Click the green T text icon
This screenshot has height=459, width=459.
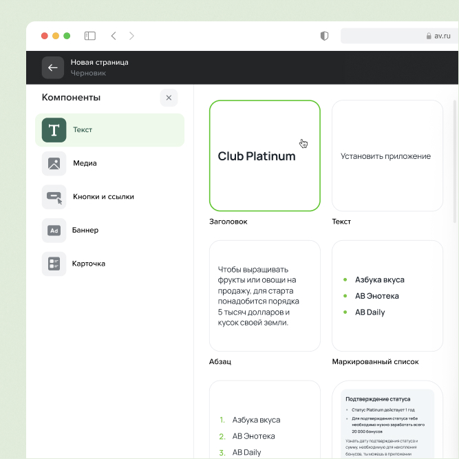pyautogui.click(x=54, y=130)
